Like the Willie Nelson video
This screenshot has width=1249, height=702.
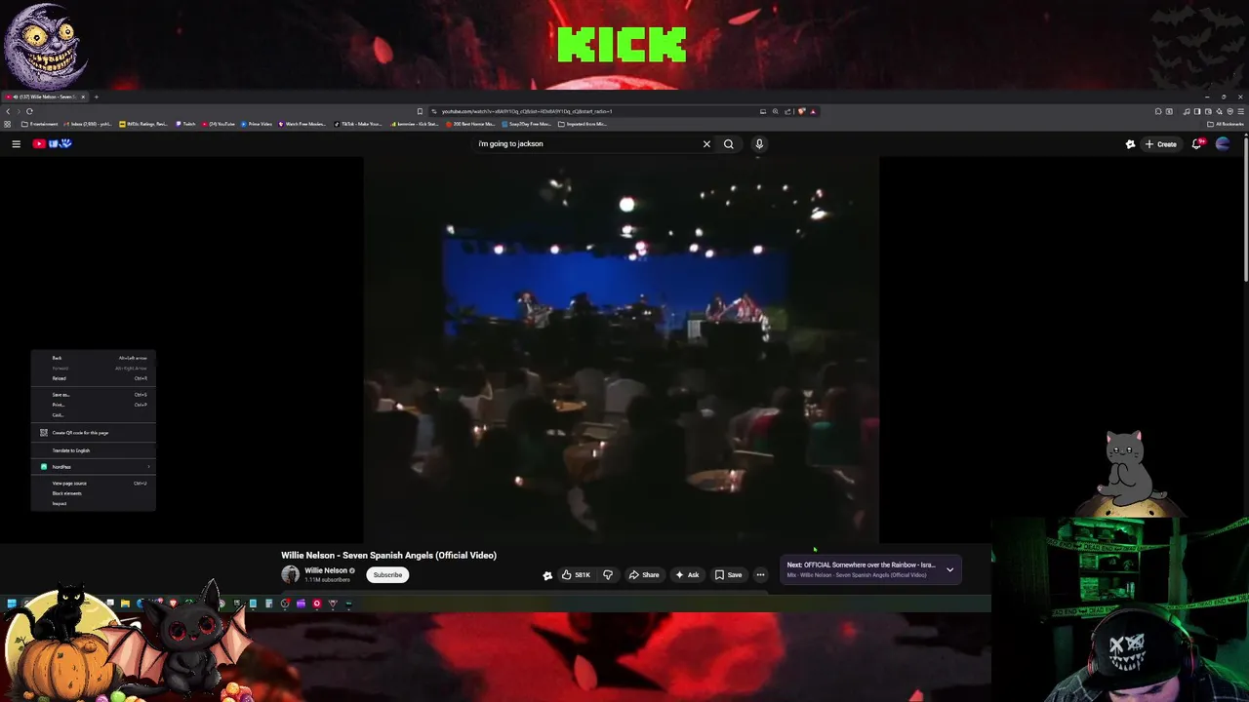(x=576, y=574)
